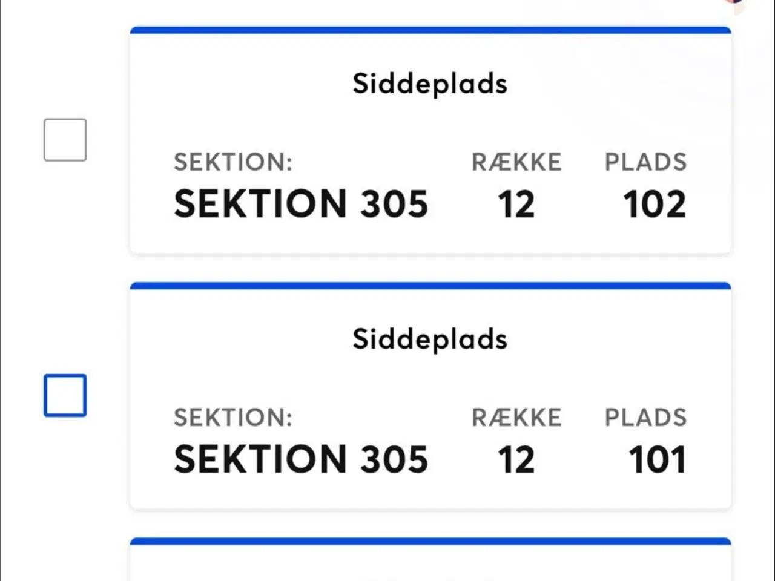Click the seat number 102
Image resolution: width=775 pixels, height=581 pixels.
(655, 204)
